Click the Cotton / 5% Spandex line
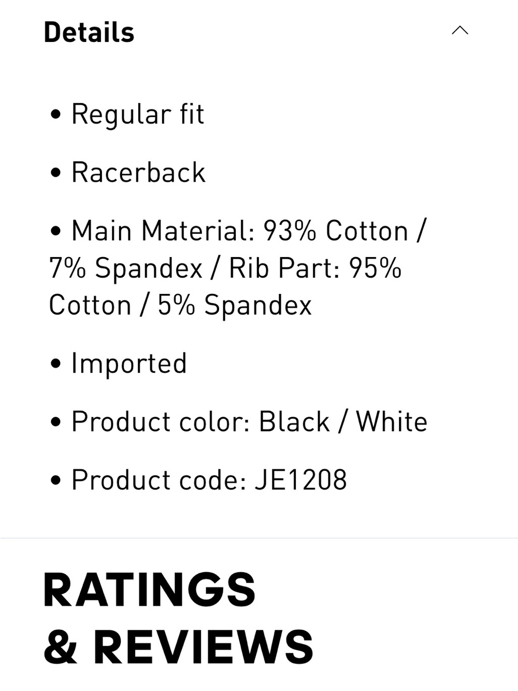The image size is (518, 691). click(x=180, y=305)
